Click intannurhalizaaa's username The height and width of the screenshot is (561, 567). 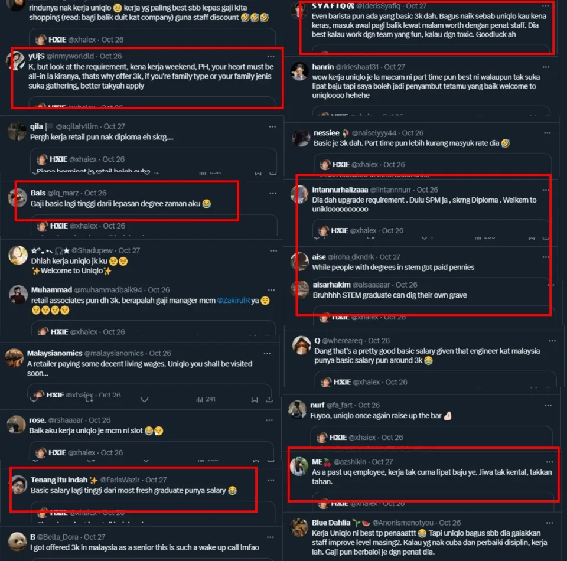[340, 190]
